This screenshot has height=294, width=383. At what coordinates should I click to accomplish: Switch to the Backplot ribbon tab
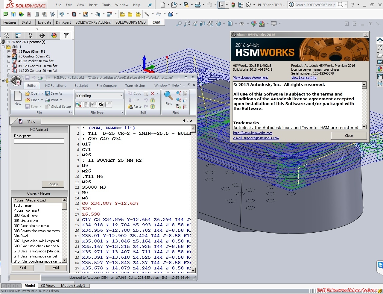coord(81,86)
